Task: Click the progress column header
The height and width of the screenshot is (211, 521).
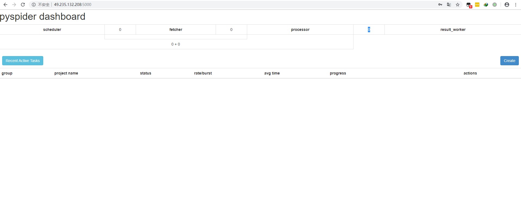Action: coord(338,73)
